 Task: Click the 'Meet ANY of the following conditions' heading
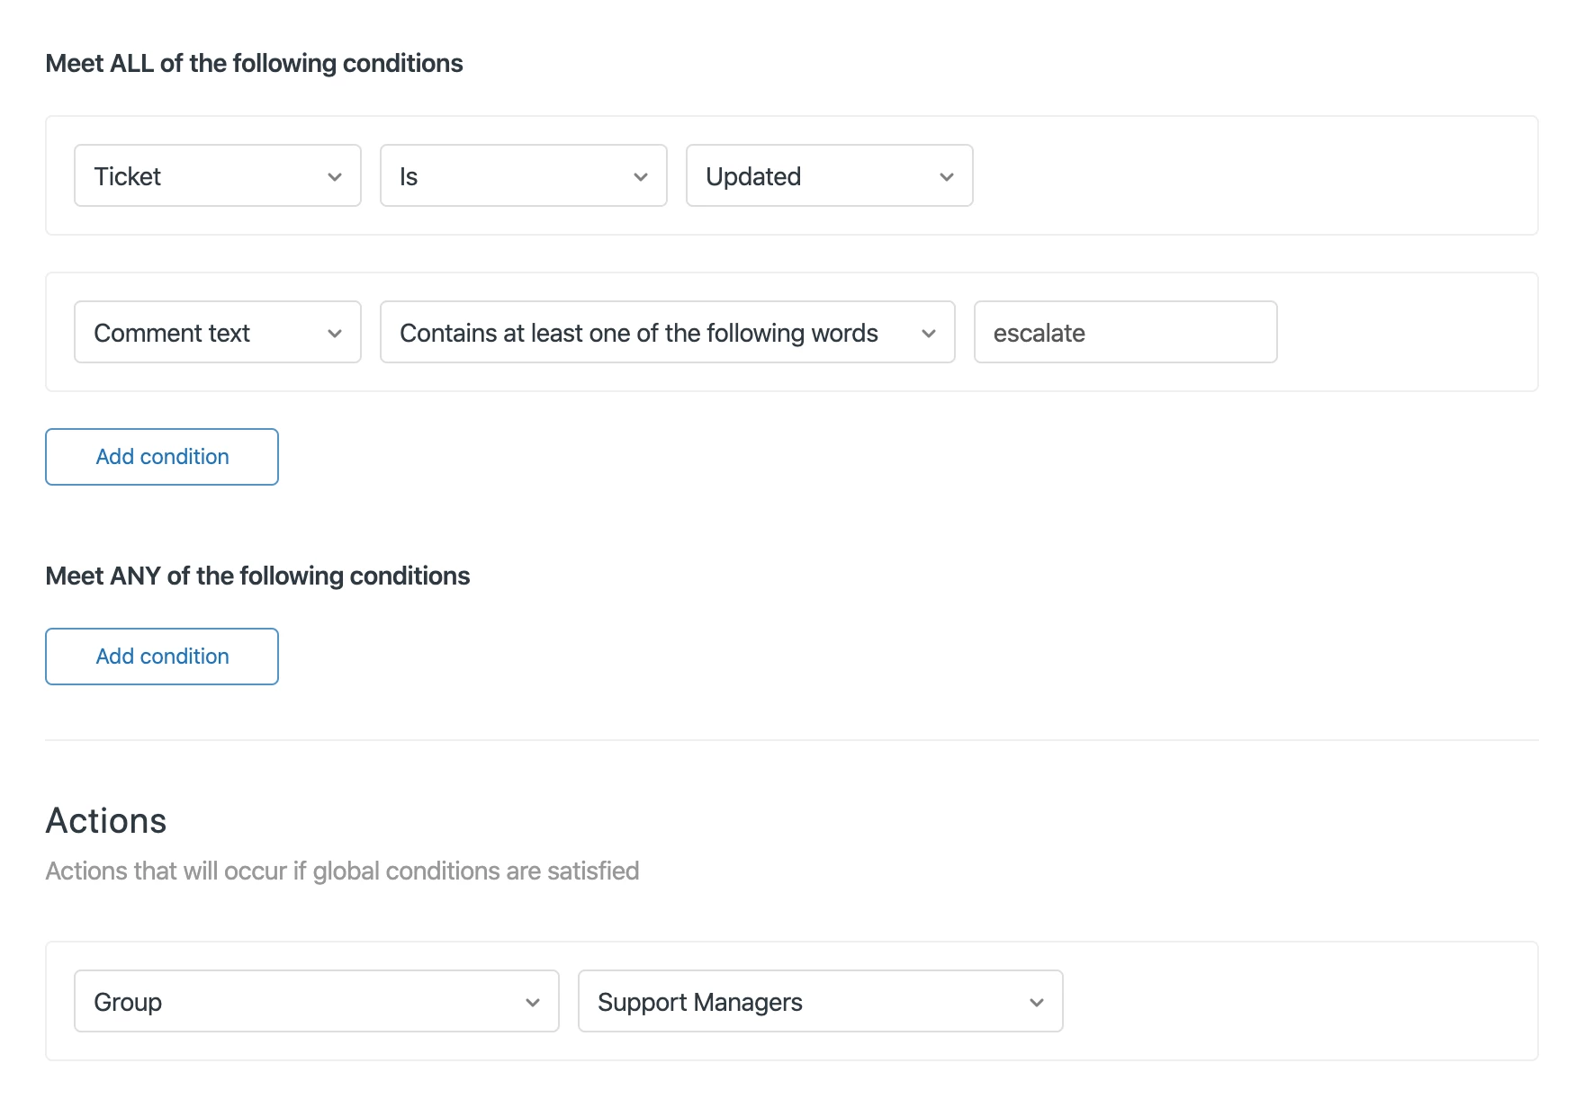tap(257, 576)
